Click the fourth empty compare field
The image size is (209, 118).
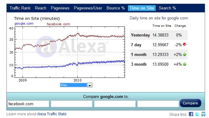click(158, 104)
